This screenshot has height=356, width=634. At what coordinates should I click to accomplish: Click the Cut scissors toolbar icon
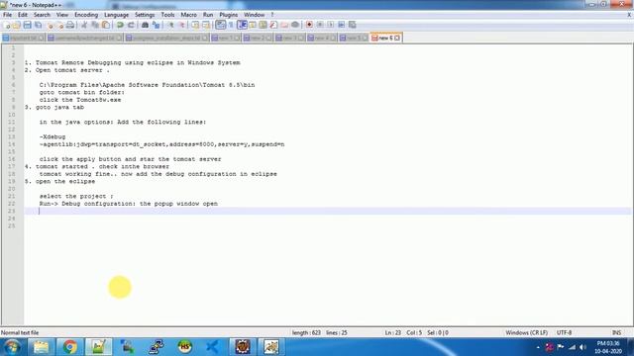click(84, 25)
